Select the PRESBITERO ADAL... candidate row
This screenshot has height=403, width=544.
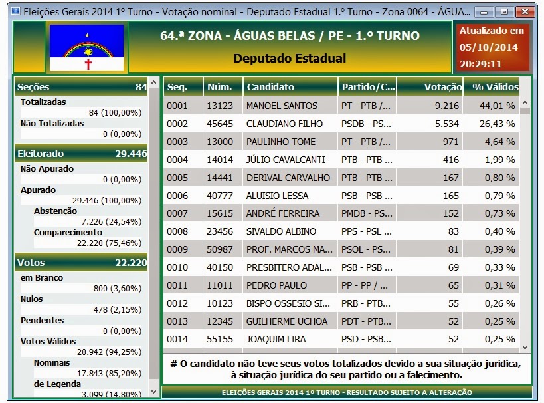pos(341,267)
